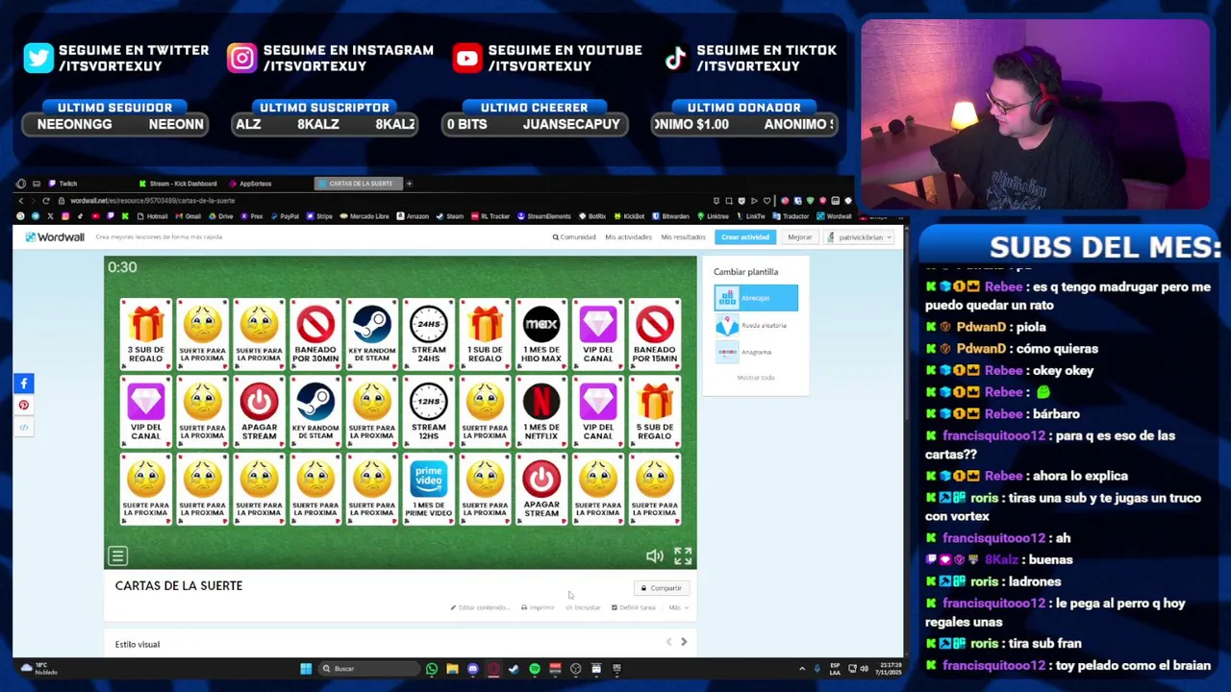Screen dimensions: 1231x692
Task: Open the 3 SUB DE REGALO card
Action: tap(146, 334)
